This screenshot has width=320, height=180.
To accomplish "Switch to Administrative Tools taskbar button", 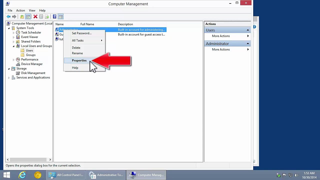I will (106, 175).
